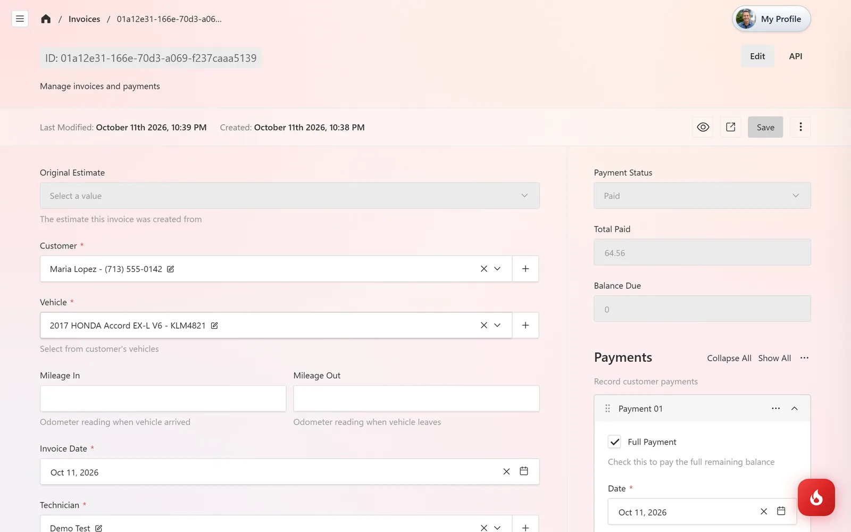
Task: Focus the Mileage Out field
Action: point(416,398)
